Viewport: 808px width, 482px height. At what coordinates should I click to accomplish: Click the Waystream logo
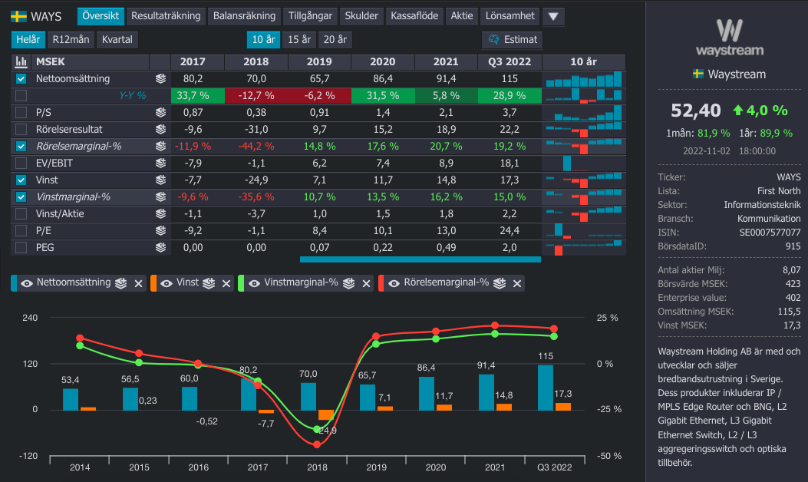(728, 38)
